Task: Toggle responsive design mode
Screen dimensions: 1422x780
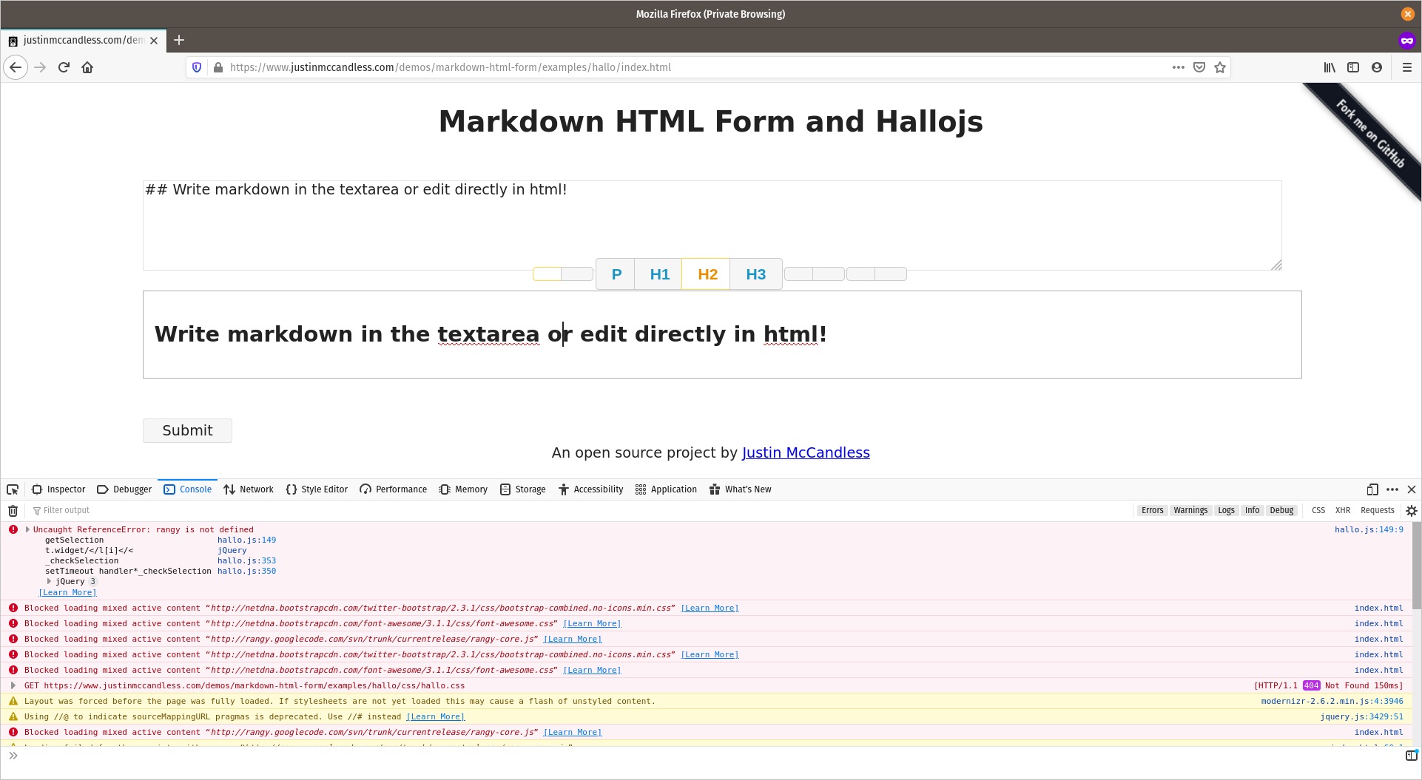Action: [1372, 489]
